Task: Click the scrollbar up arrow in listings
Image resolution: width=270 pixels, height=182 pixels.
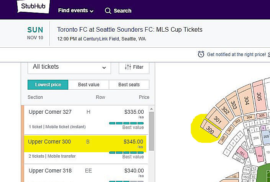Action: coord(151,109)
